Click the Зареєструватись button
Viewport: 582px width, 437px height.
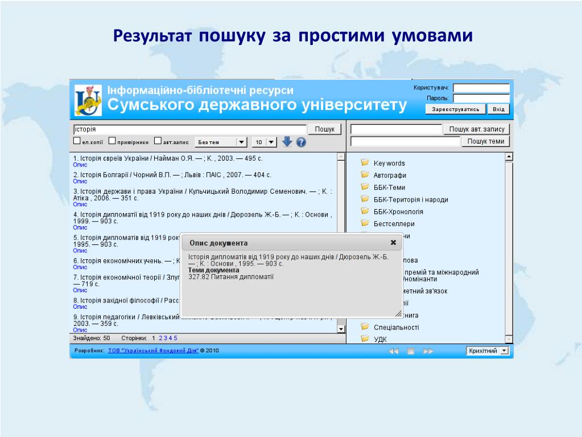456,109
